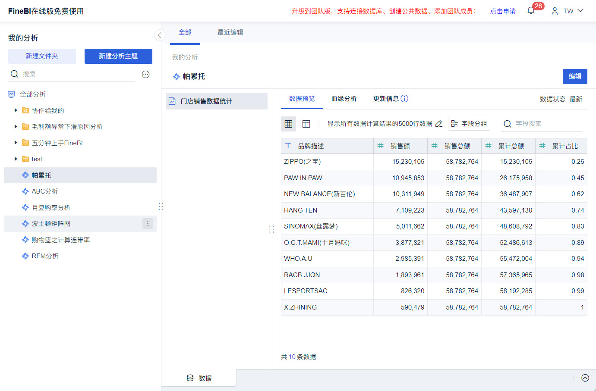Open the 血缘分析 tab
Viewport: 596px width, 391px height.
tap(344, 99)
